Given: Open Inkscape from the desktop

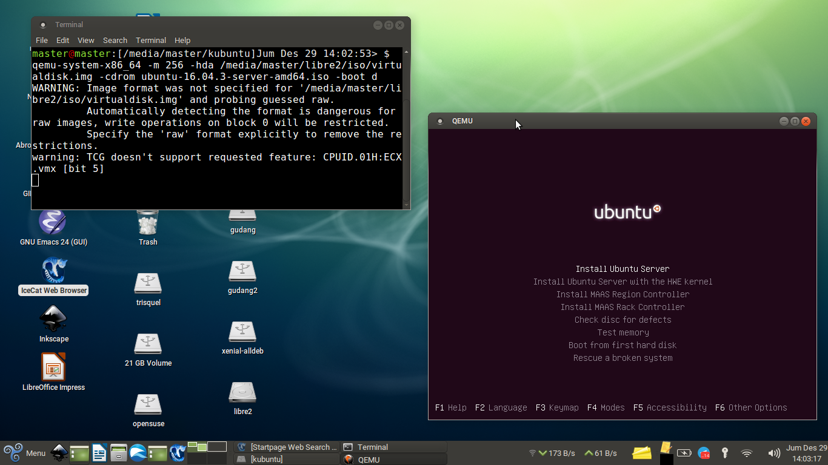Looking at the screenshot, I should [53, 318].
